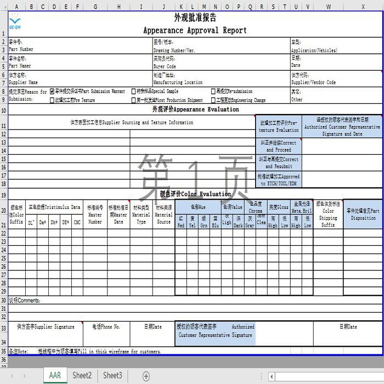This screenshot has height=384, width=384.
Task: Click the Supplier Name cell
Action: (x=80, y=78)
